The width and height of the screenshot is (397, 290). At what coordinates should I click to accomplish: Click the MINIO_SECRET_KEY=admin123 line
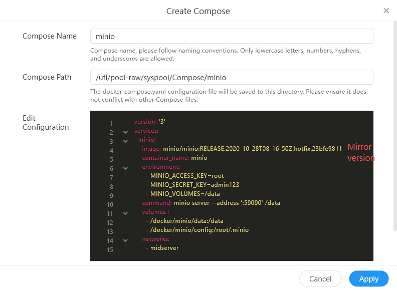point(192,185)
